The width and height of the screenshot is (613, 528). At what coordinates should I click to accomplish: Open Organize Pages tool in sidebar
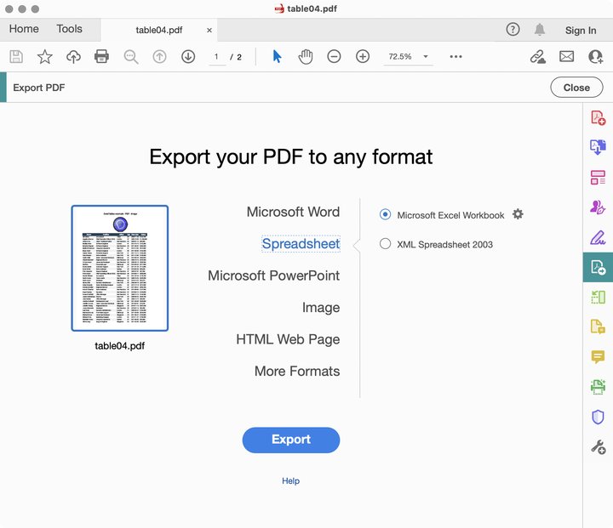(x=598, y=178)
